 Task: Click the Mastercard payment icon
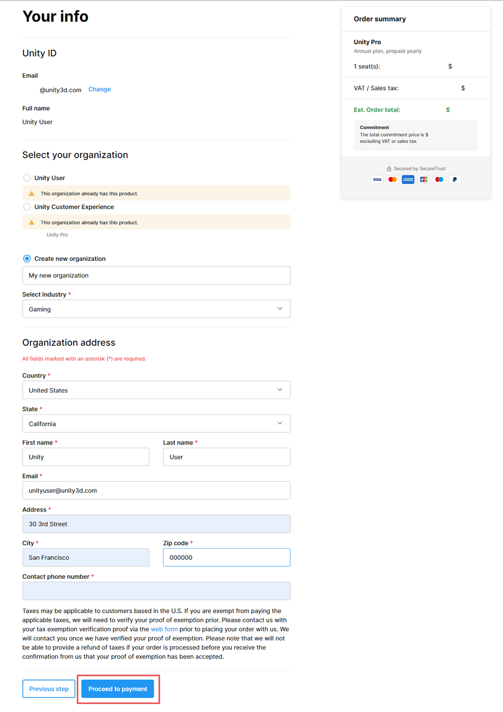(392, 179)
